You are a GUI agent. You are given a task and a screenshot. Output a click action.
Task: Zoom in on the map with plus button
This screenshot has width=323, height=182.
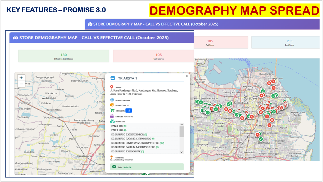click(x=21, y=78)
